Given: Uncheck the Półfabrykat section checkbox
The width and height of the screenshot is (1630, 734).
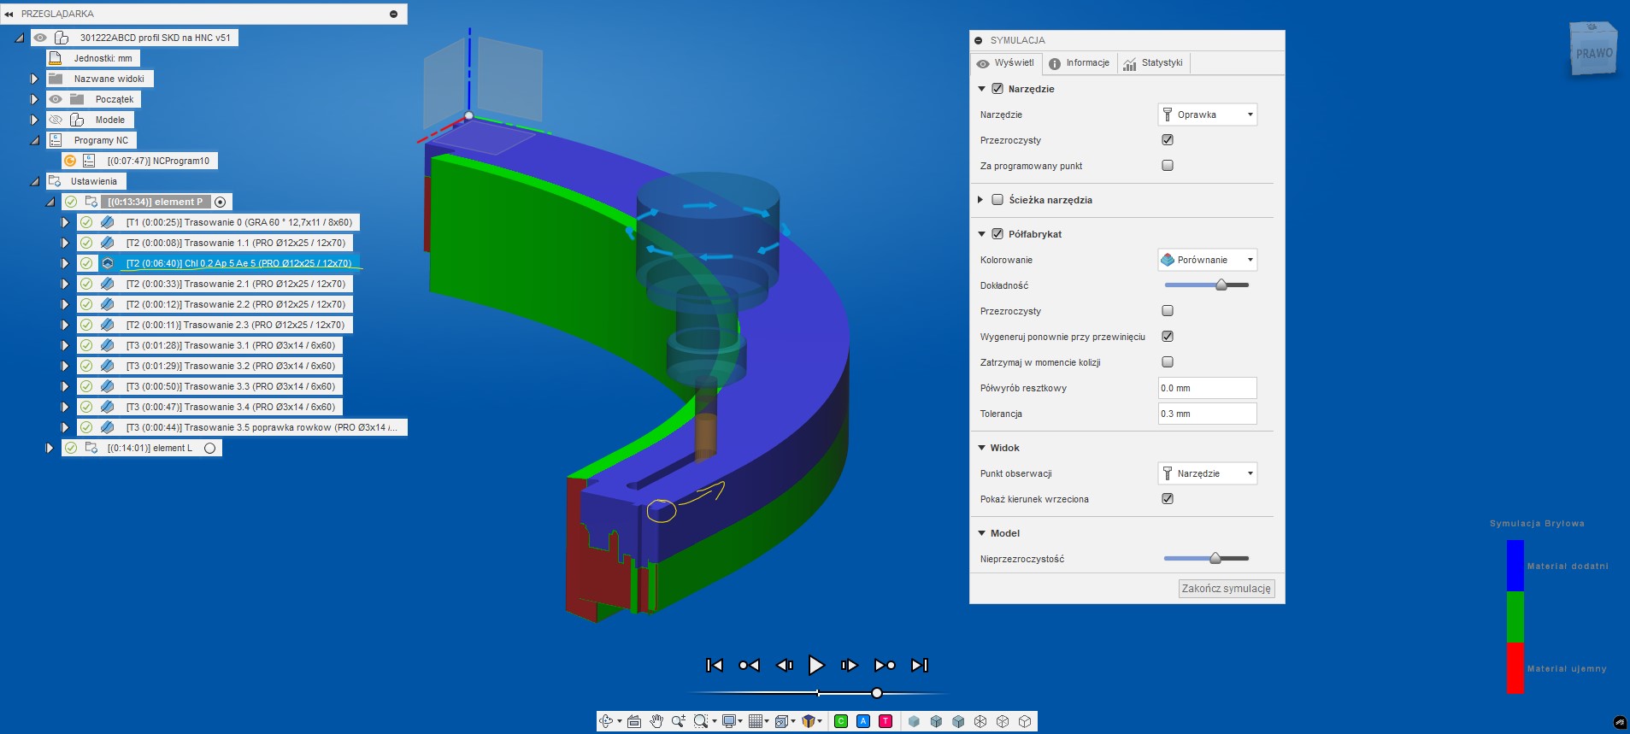Looking at the screenshot, I should (x=997, y=234).
